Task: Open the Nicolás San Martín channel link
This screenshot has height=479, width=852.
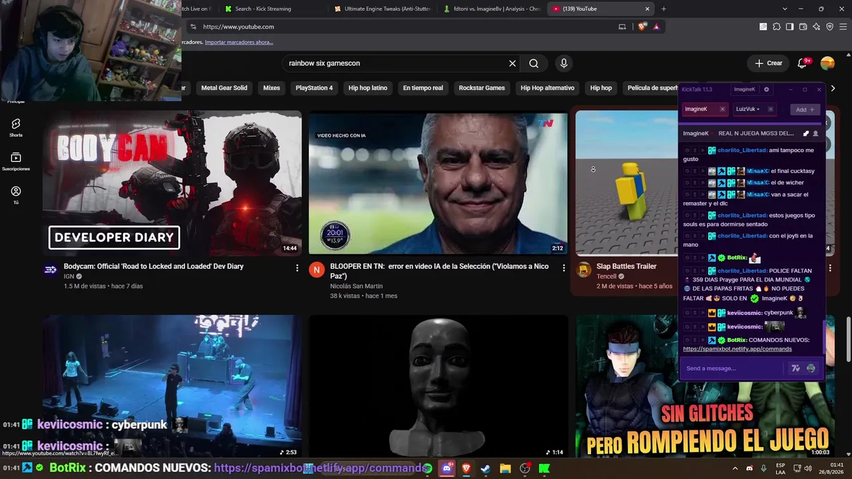Action: [356, 286]
